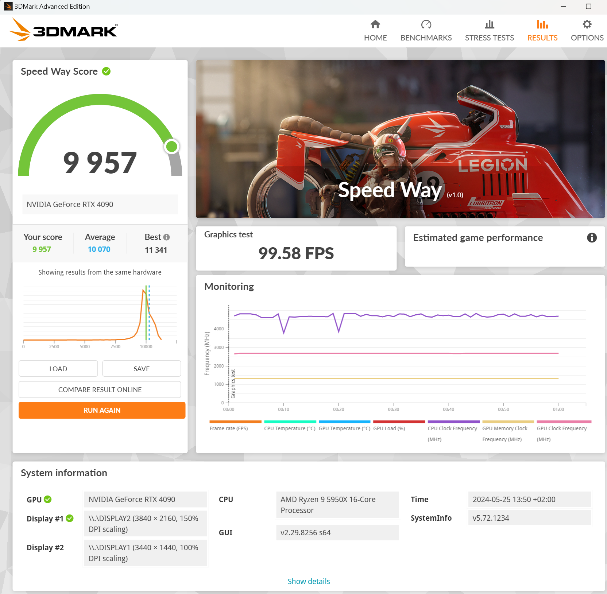This screenshot has width=607, height=594.
Task: Click the GUI version v2.29.8256 s64
Action: [x=337, y=532]
